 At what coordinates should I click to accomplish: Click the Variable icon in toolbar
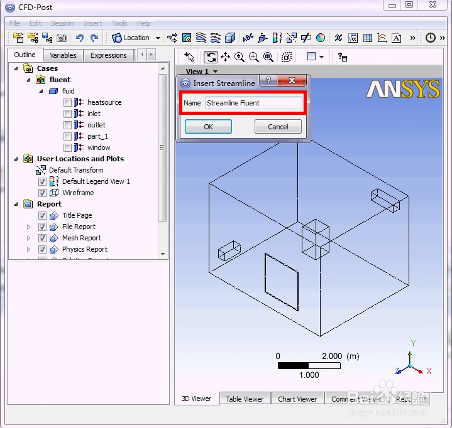click(338, 38)
